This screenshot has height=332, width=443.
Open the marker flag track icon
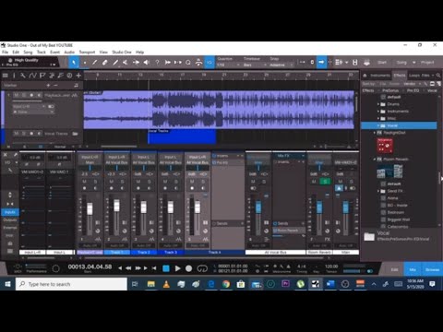tap(42, 76)
